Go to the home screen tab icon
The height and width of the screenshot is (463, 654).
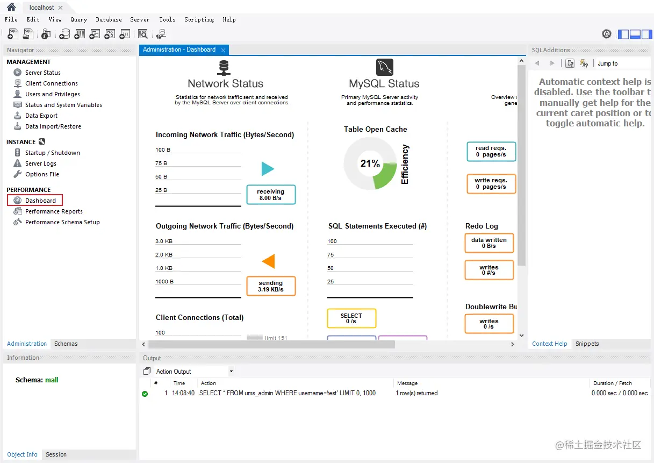11,8
